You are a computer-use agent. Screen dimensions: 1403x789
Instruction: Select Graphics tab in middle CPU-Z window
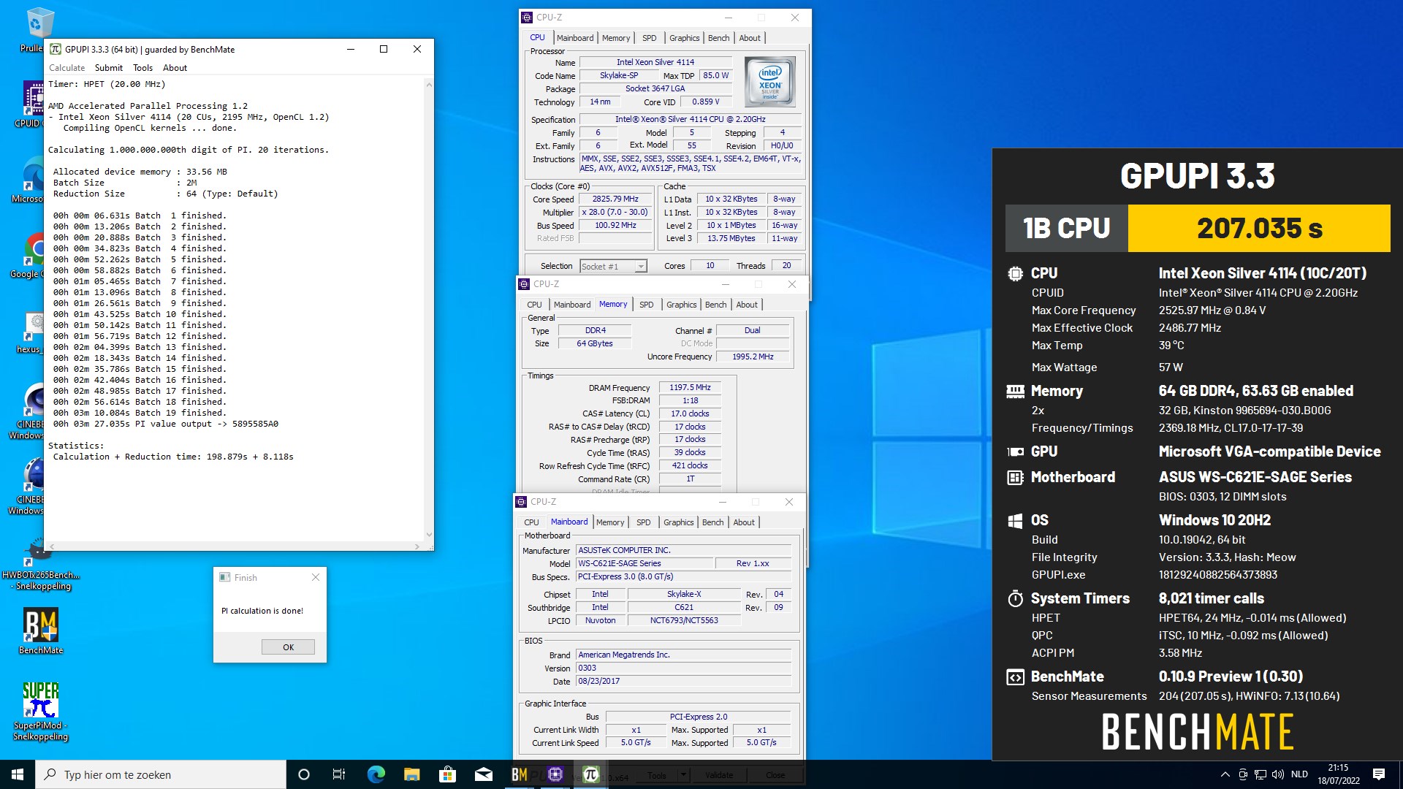coord(681,305)
